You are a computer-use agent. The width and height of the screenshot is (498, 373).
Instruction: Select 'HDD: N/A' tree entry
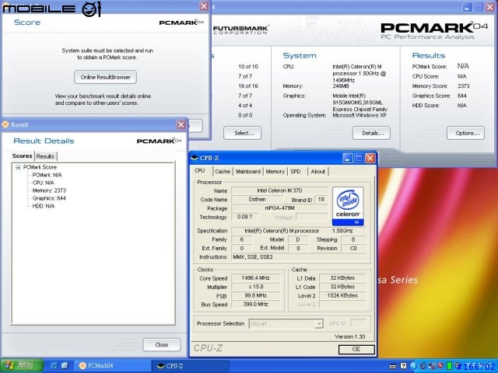point(44,206)
